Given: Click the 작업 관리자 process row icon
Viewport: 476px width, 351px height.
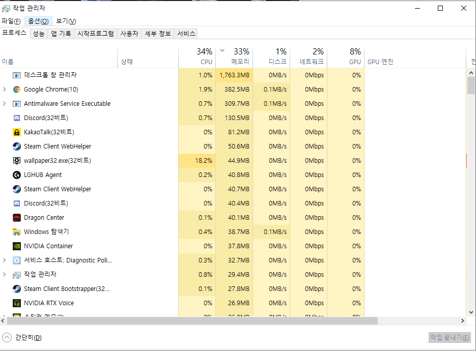Looking at the screenshot, I should (17, 275).
